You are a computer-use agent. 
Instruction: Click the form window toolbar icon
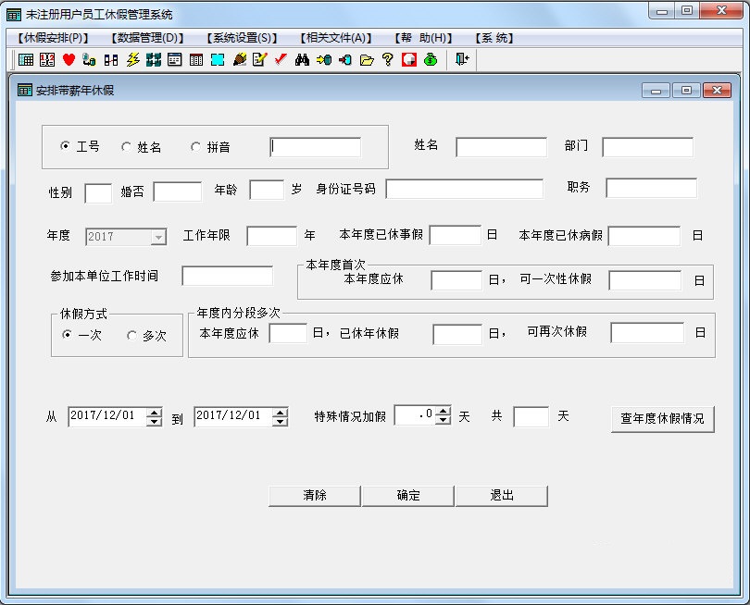coord(175,60)
